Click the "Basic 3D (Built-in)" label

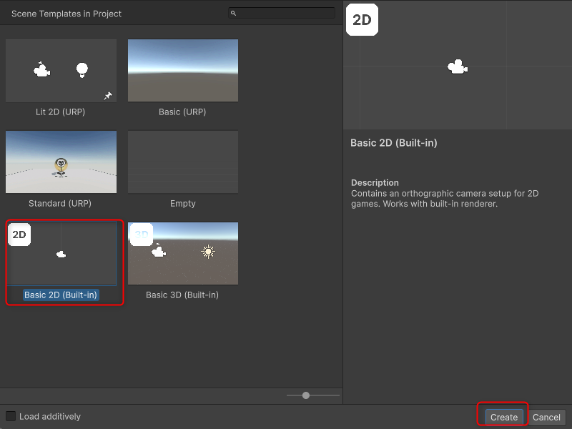[x=182, y=295]
